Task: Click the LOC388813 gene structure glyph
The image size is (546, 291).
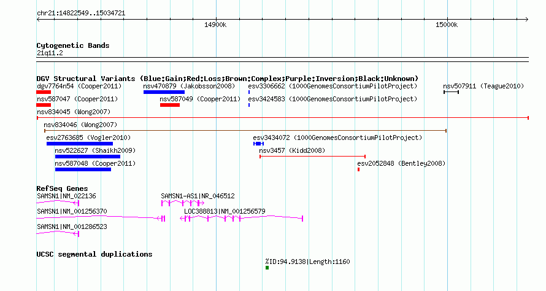Action: tap(241, 219)
